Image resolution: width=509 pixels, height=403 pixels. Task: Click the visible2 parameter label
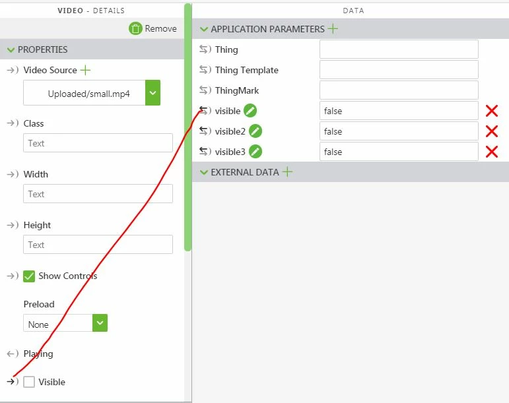tap(230, 131)
